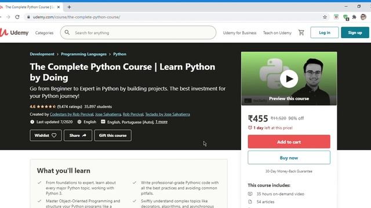Open a new browser tab
Screen dimensions: 371x208
pyautogui.click(x=69, y=7)
